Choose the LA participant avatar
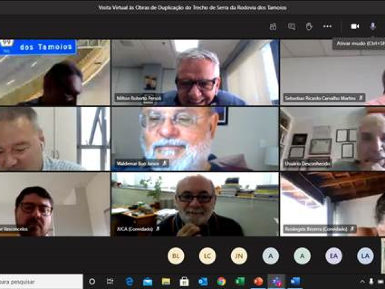Screen dimensions: 385x289 click(x=365, y=256)
